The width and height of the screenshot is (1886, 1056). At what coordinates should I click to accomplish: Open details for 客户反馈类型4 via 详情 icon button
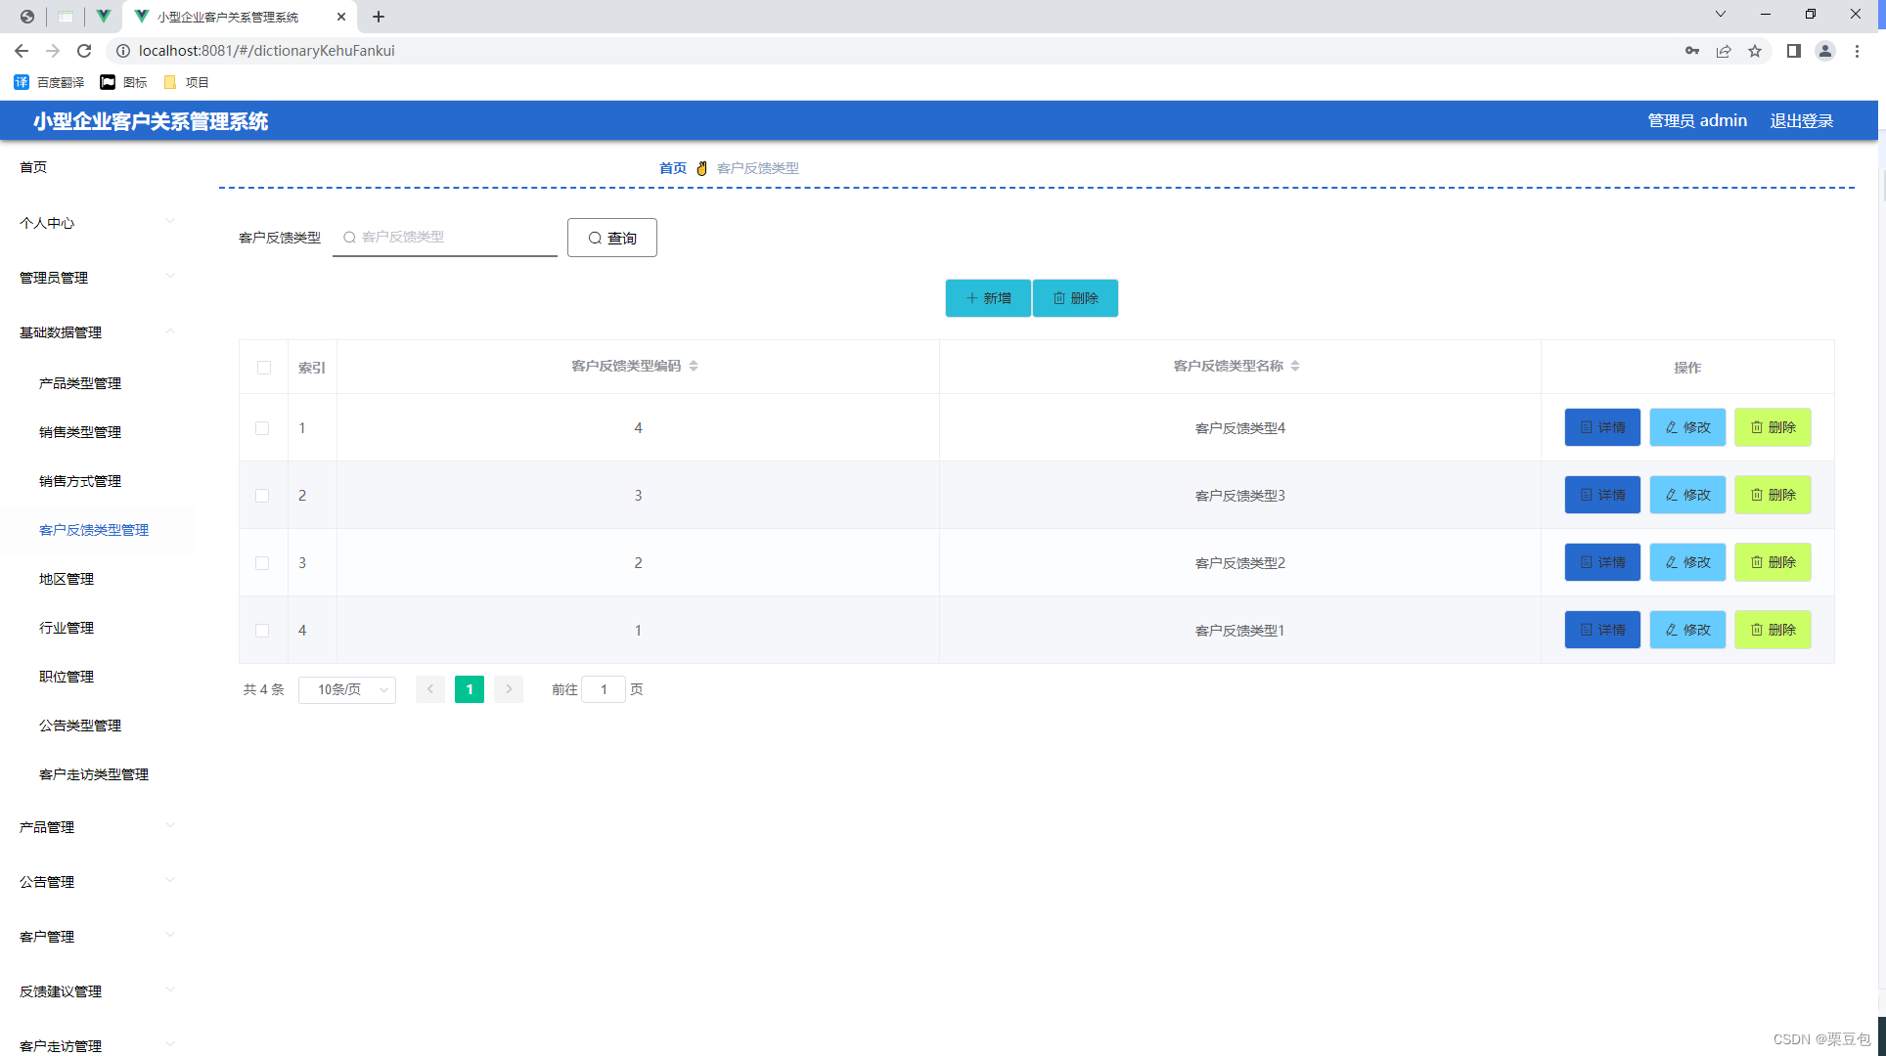[1587, 427]
